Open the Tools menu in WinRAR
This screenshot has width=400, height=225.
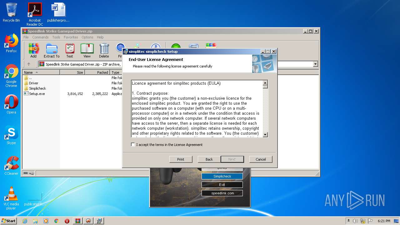(56, 37)
